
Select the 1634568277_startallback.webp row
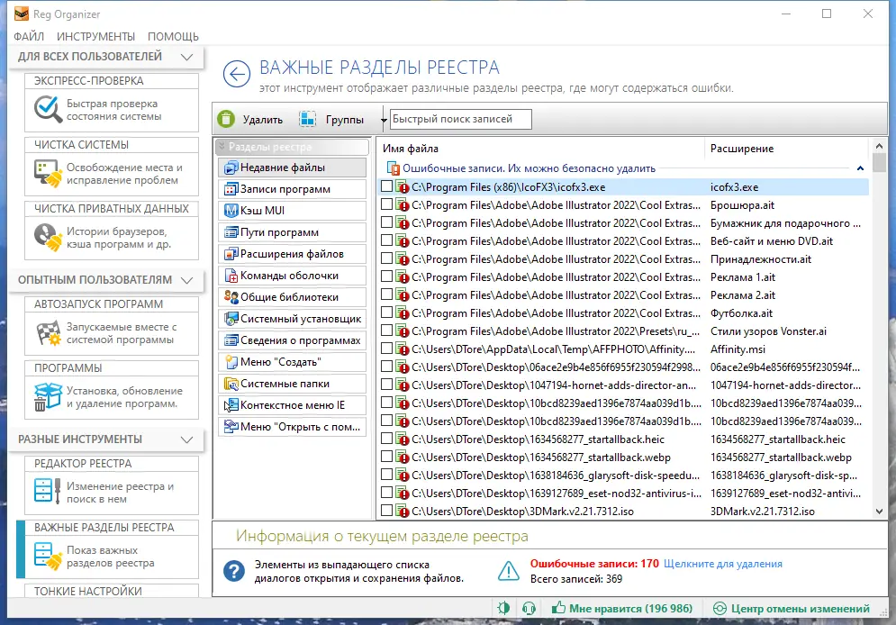tap(623, 457)
